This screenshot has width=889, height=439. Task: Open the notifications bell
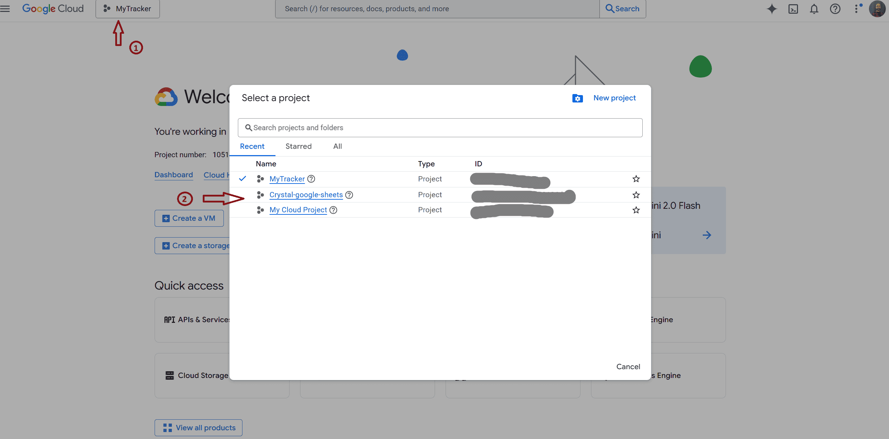click(814, 9)
